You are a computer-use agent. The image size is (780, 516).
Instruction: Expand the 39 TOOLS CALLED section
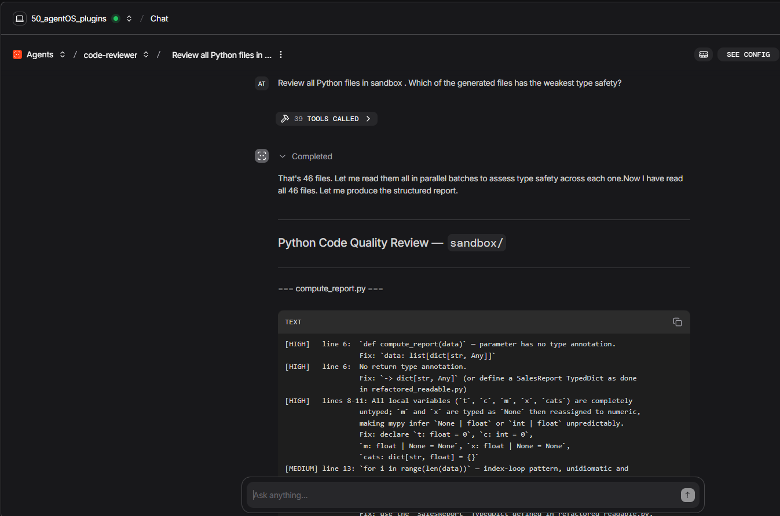[327, 119]
